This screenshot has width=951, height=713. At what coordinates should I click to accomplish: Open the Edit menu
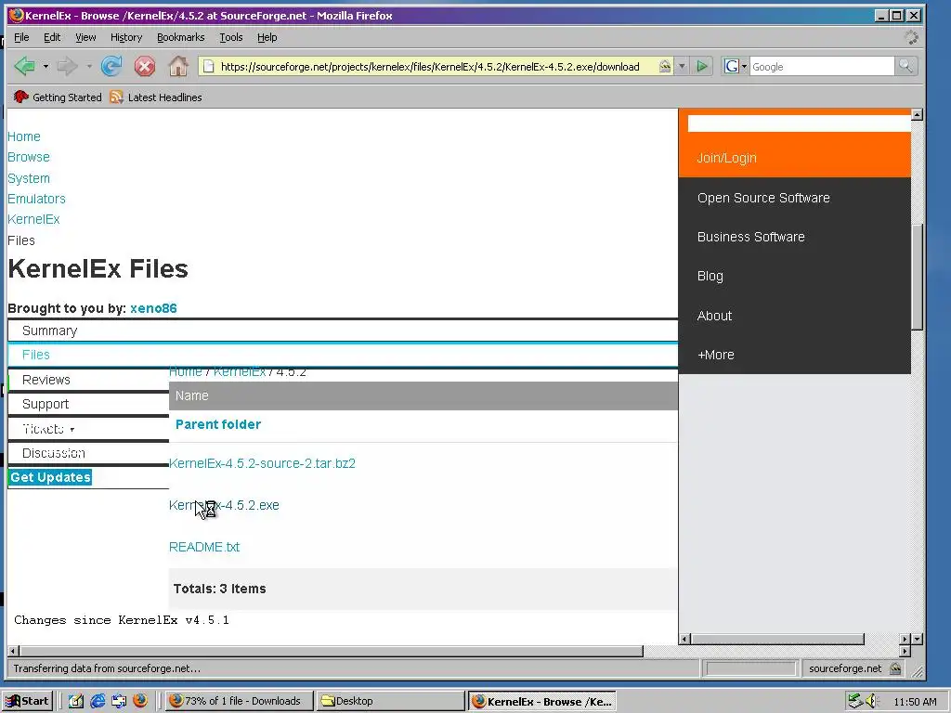pyautogui.click(x=52, y=37)
